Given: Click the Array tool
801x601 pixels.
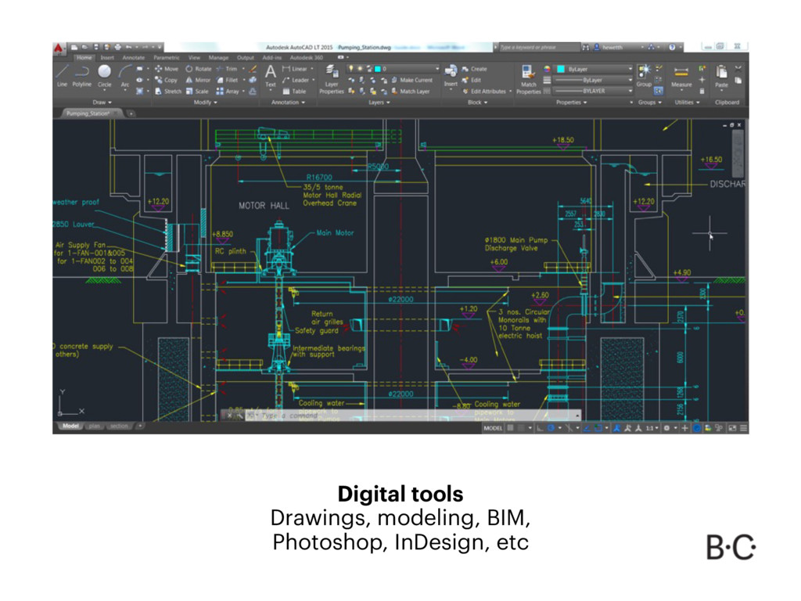Looking at the screenshot, I should (x=228, y=92).
